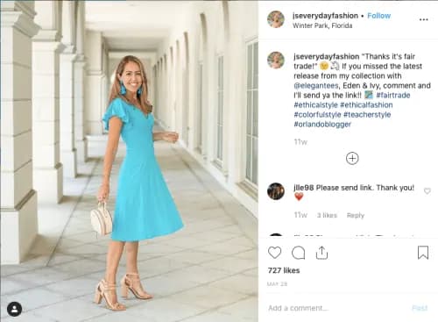The height and width of the screenshot is (322, 438).
Task: Like the post with the heart icon
Action: pyautogui.click(x=274, y=253)
